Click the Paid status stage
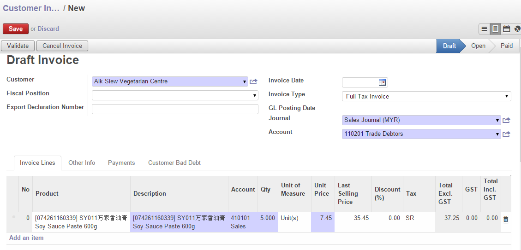The height and width of the screenshot is (250, 521). point(507,46)
